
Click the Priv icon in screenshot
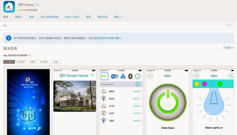105,76
